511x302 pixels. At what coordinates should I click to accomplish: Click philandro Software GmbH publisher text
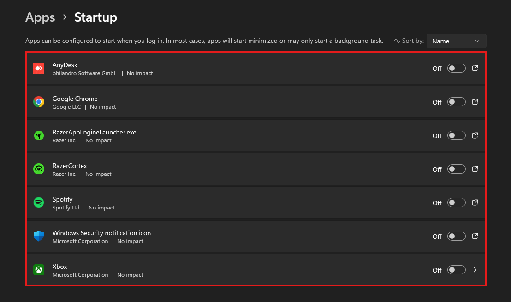(x=85, y=73)
